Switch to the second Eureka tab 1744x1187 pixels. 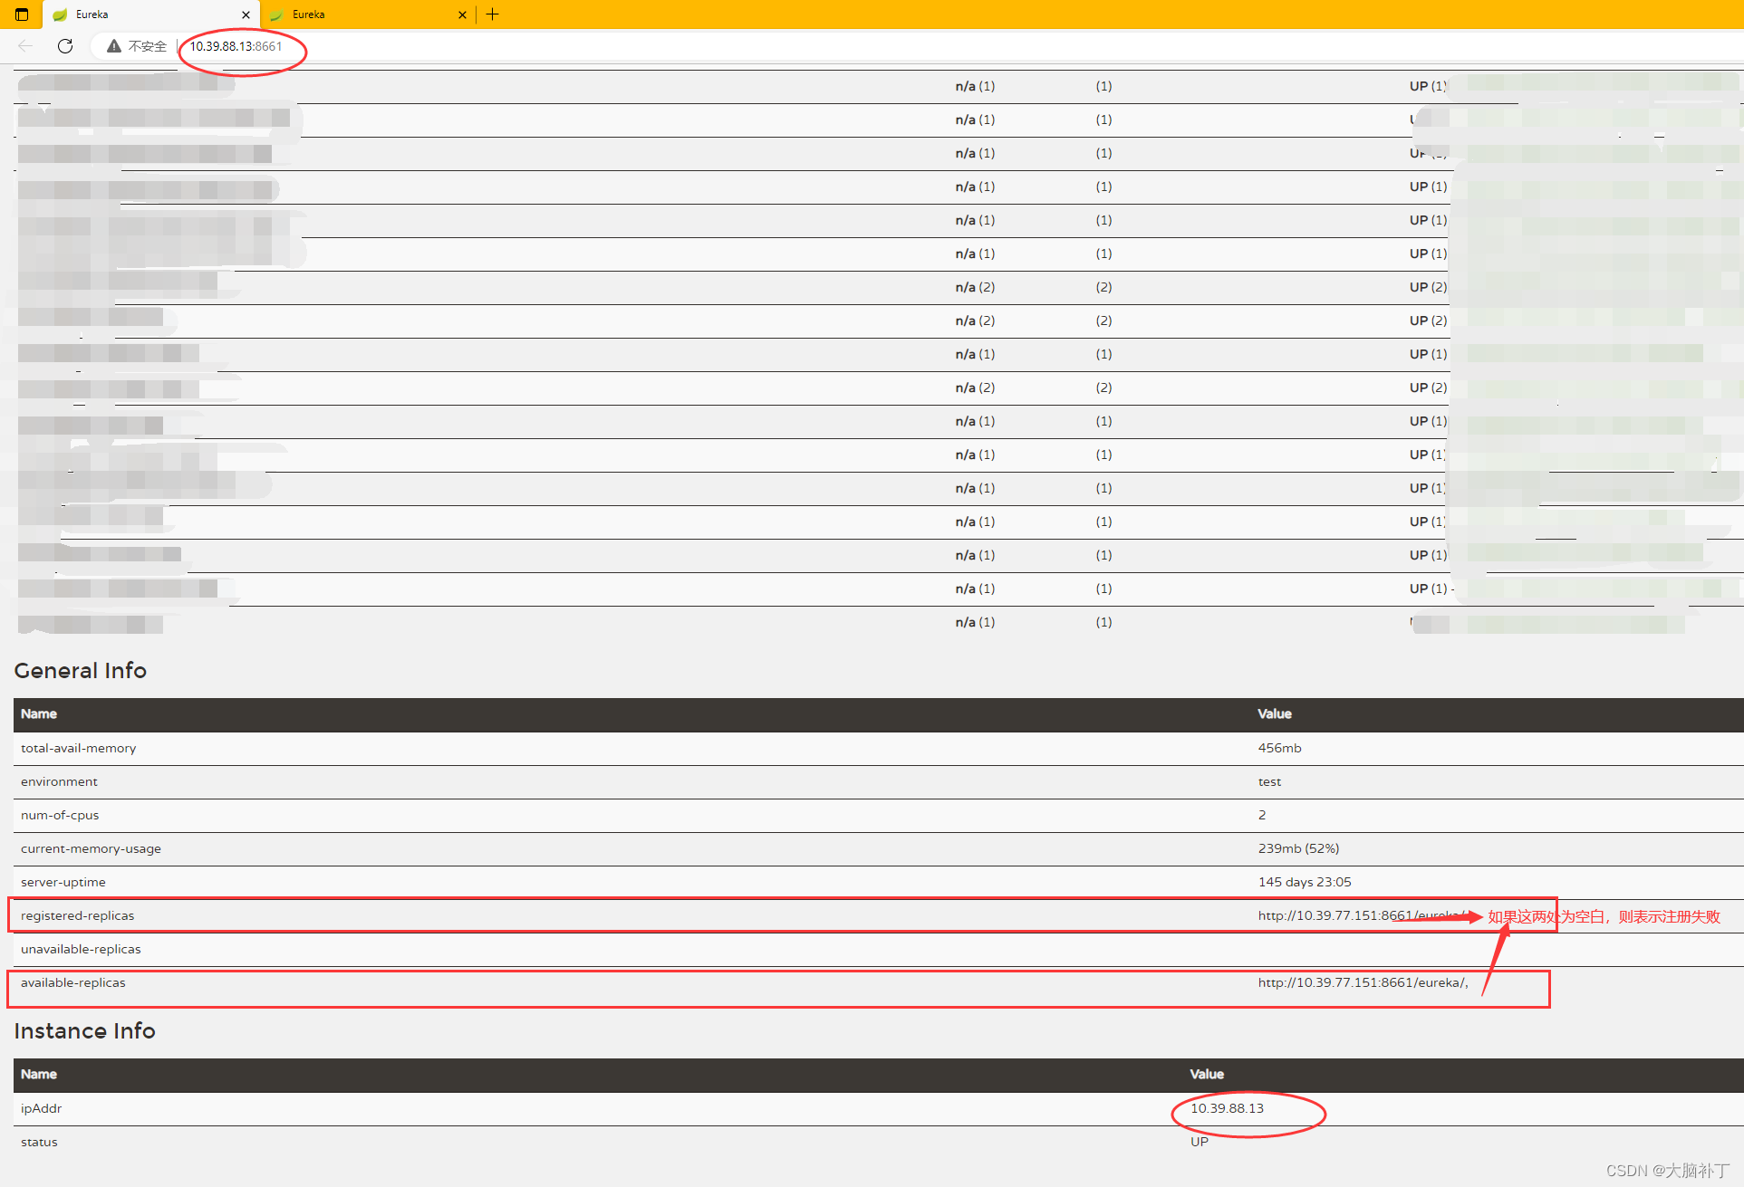coord(367,14)
